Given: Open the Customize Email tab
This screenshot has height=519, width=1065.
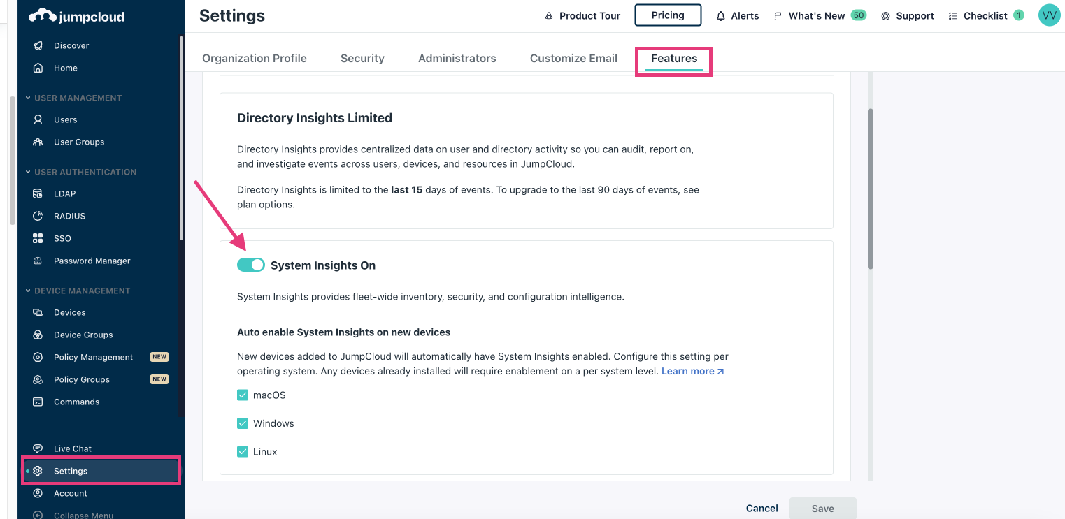Looking at the screenshot, I should click(x=573, y=59).
